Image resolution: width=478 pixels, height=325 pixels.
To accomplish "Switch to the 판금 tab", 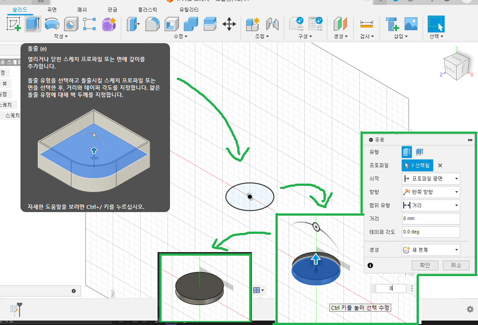I will click(x=113, y=10).
